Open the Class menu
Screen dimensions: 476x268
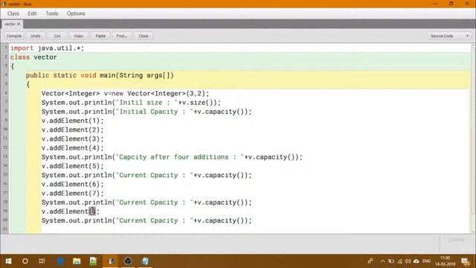click(13, 13)
